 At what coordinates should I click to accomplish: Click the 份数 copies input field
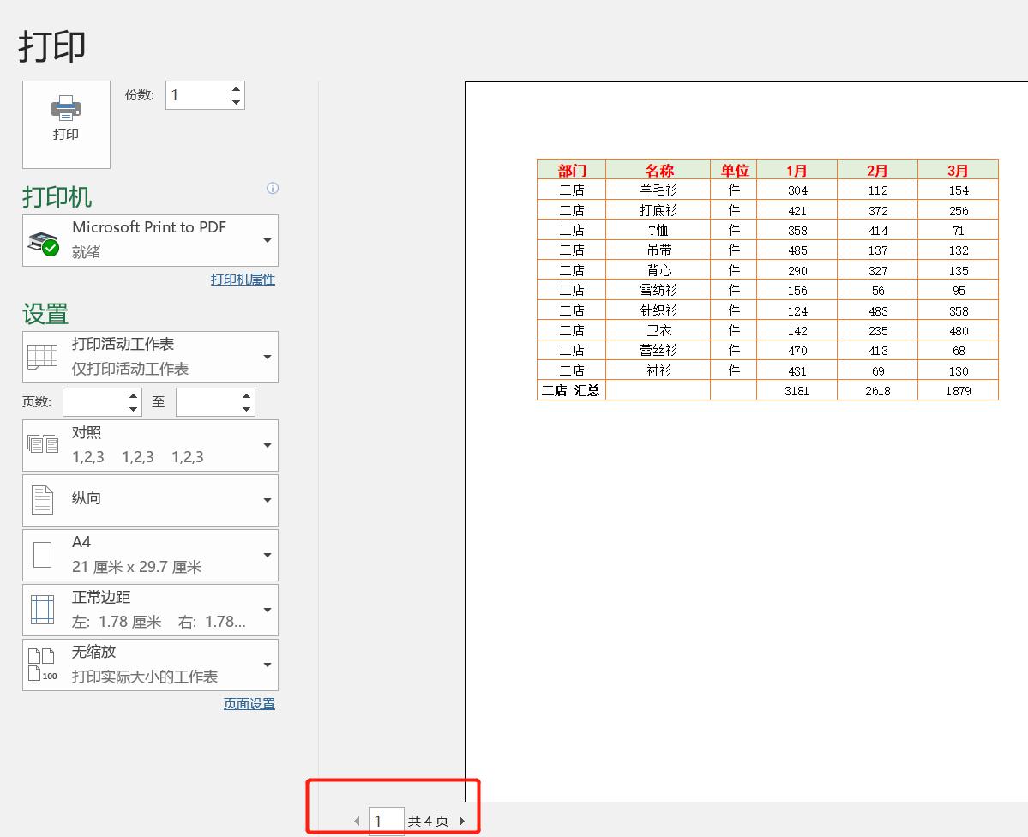click(196, 95)
